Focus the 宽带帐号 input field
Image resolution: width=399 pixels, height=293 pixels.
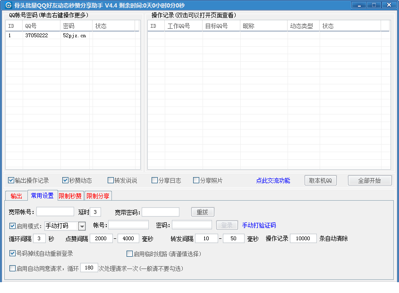pyautogui.click(x=55, y=212)
